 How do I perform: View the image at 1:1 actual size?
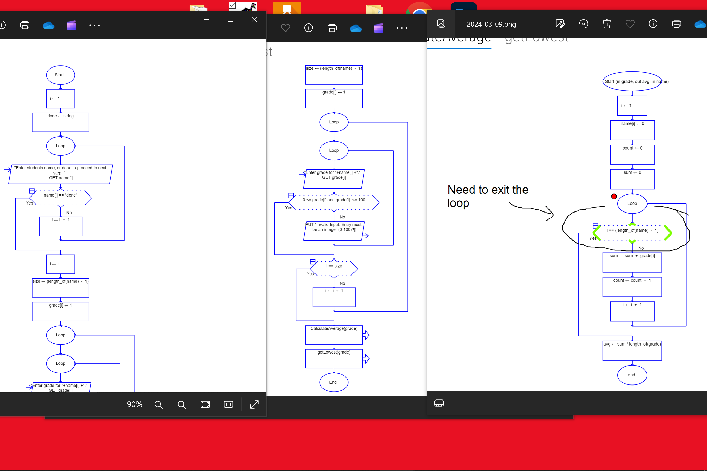[228, 404]
